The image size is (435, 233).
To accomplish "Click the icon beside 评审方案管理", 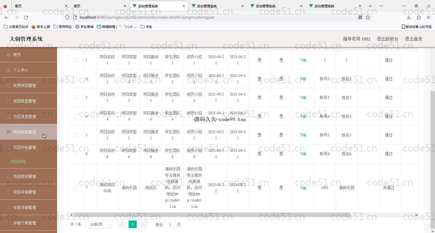I will [x=9, y=223].
